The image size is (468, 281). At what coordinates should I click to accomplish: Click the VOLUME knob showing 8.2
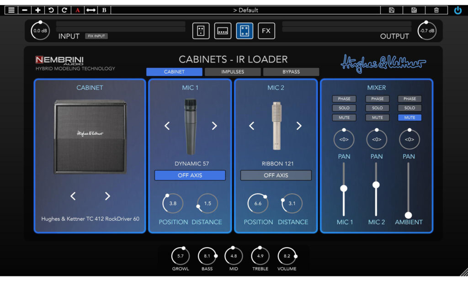[287, 256]
